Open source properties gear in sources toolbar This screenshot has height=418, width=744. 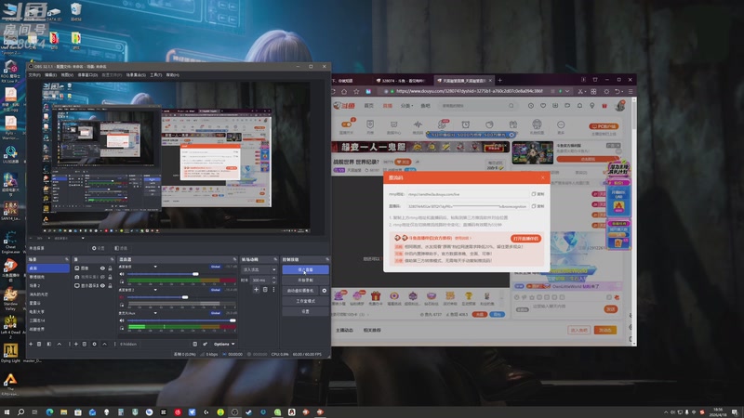(95, 344)
